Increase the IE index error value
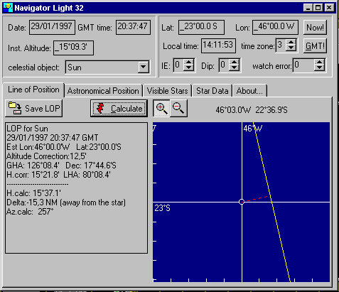This screenshot has width=339, height=292. click(188, 62)
